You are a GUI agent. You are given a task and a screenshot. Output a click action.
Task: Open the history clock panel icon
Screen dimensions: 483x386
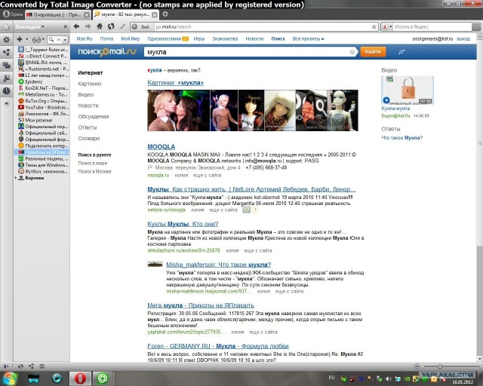[6, 90]
